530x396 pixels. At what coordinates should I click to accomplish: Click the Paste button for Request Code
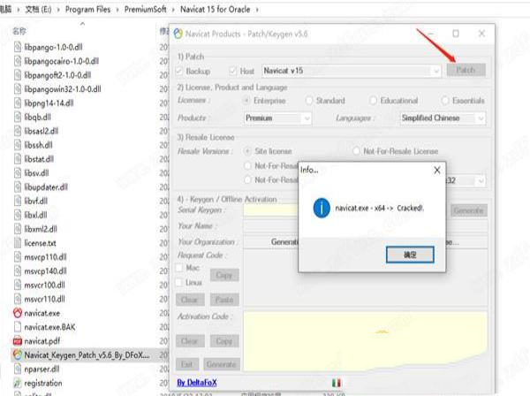click(224, 300)
